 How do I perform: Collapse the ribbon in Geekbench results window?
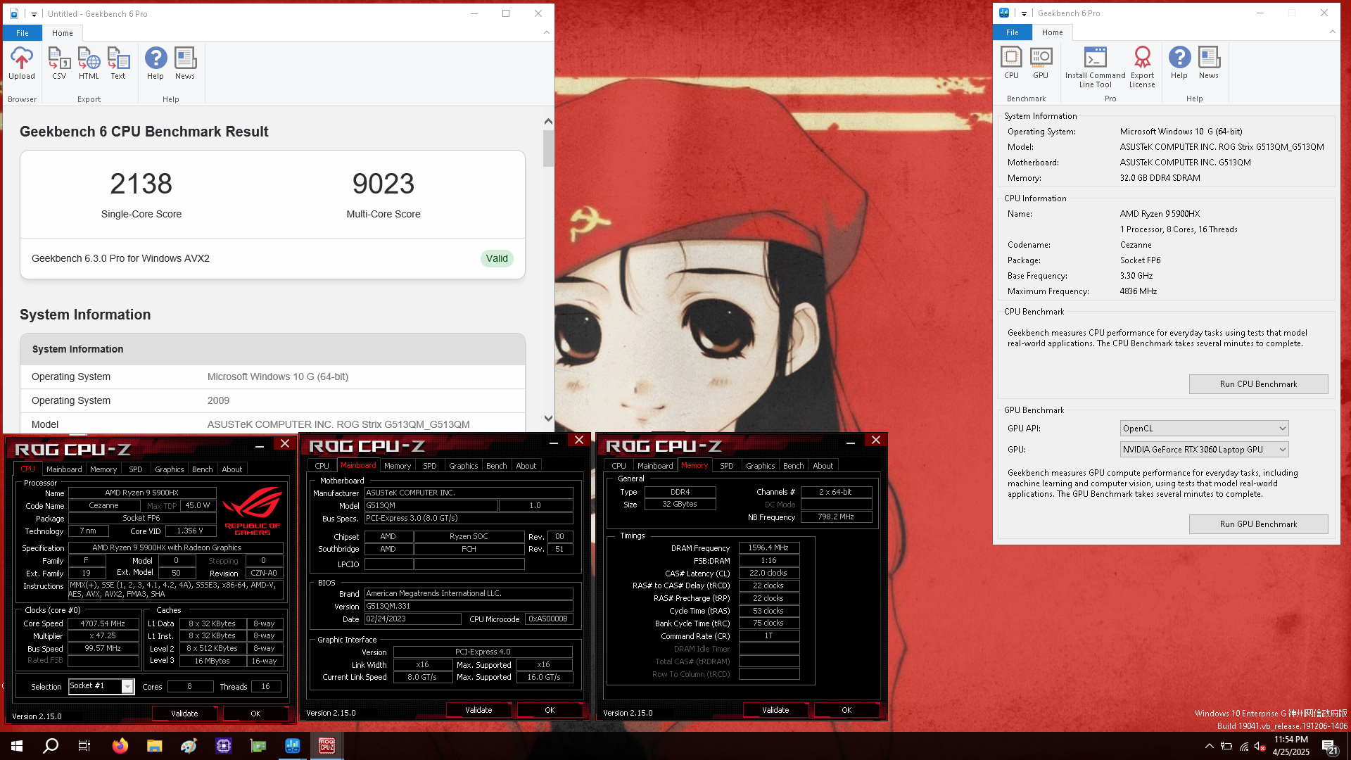tap(547, 32)
